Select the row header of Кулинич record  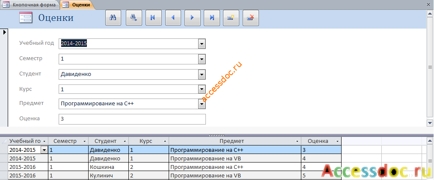pyautogui.click(x=4, y=176)
